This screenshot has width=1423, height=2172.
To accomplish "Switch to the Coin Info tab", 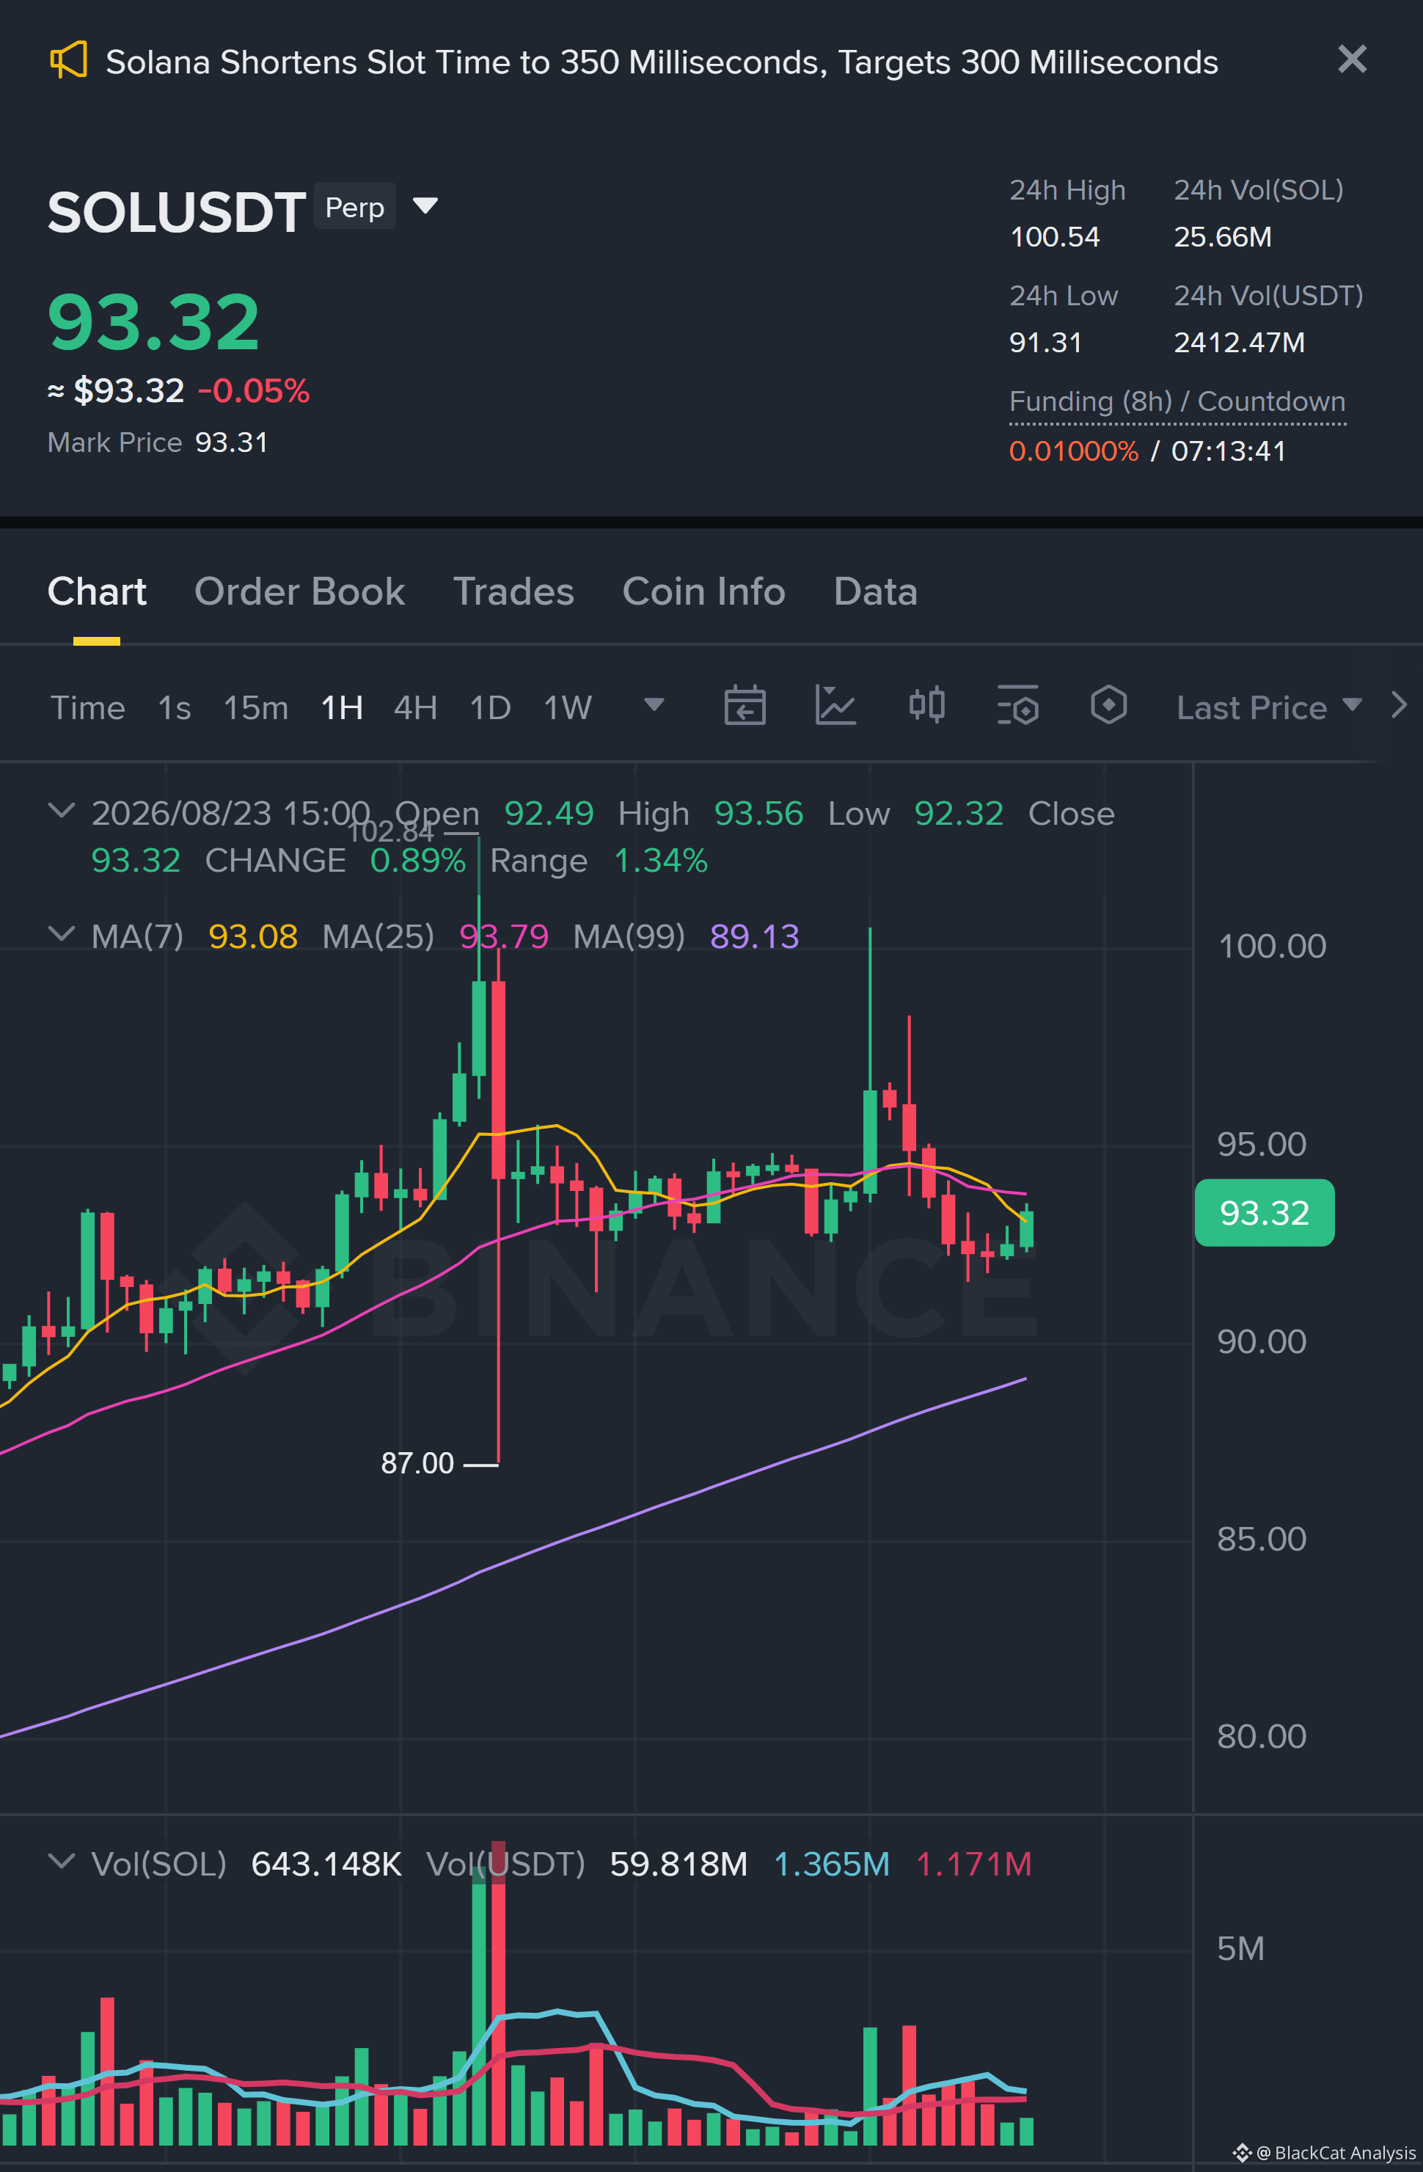I will coord(703,591).
